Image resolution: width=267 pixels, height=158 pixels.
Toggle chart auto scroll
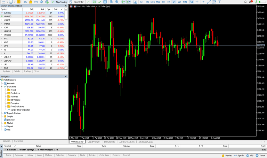(123, 2)
